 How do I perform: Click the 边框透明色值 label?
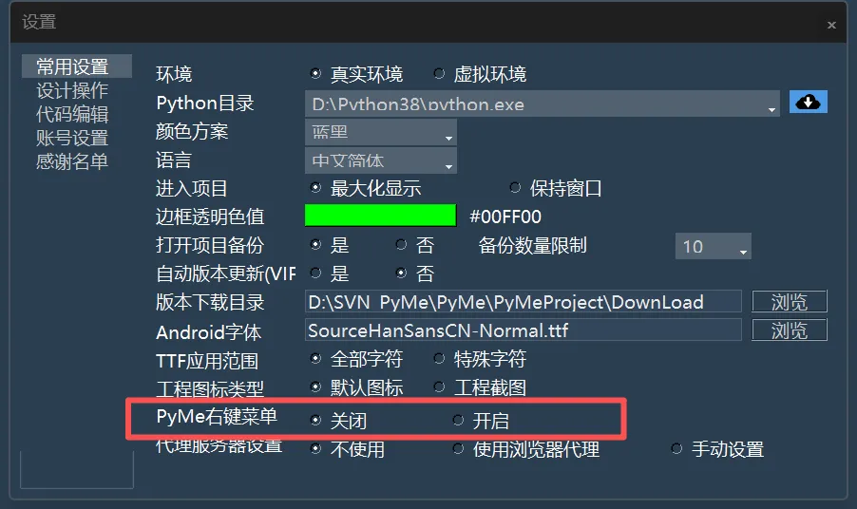point(210,217)
